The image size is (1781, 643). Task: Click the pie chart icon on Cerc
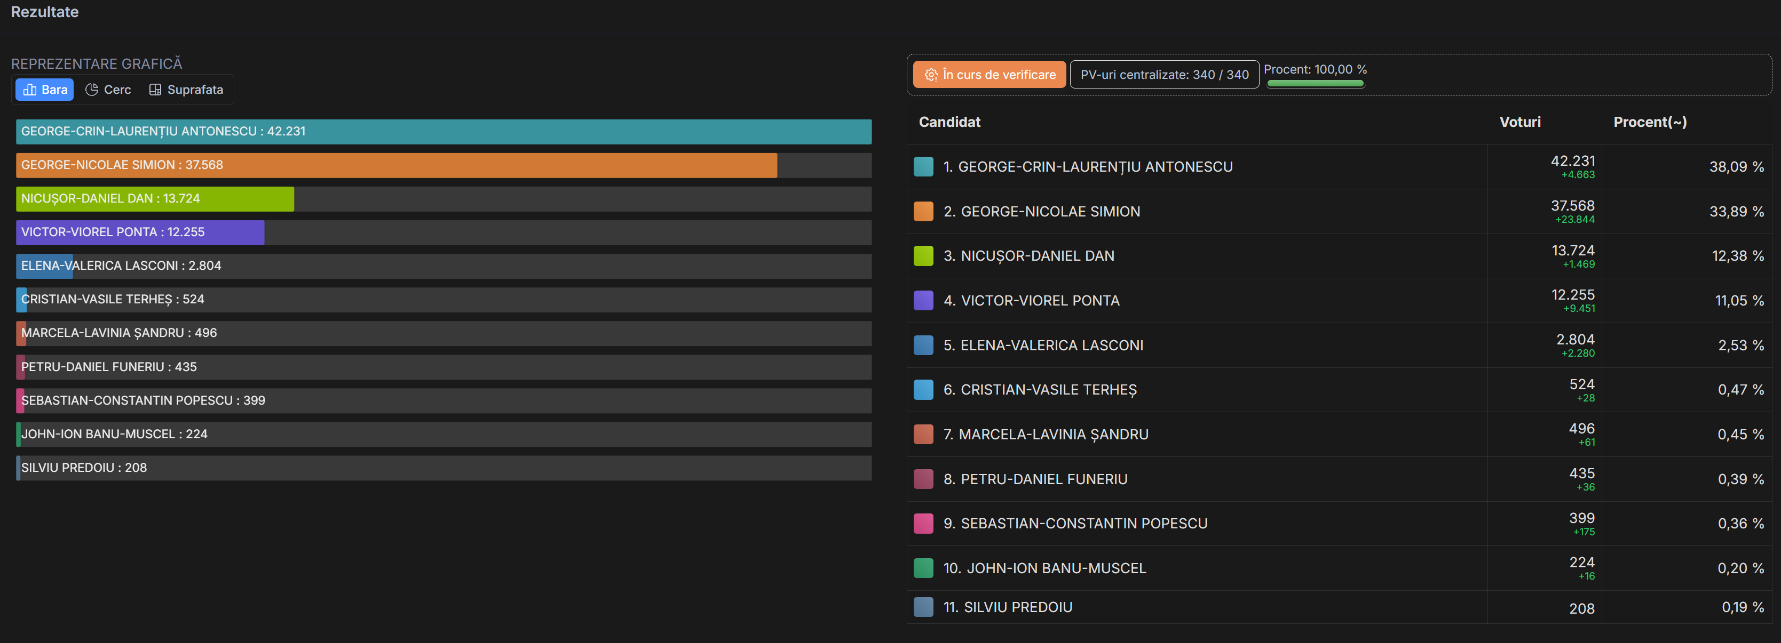(91, 90)
